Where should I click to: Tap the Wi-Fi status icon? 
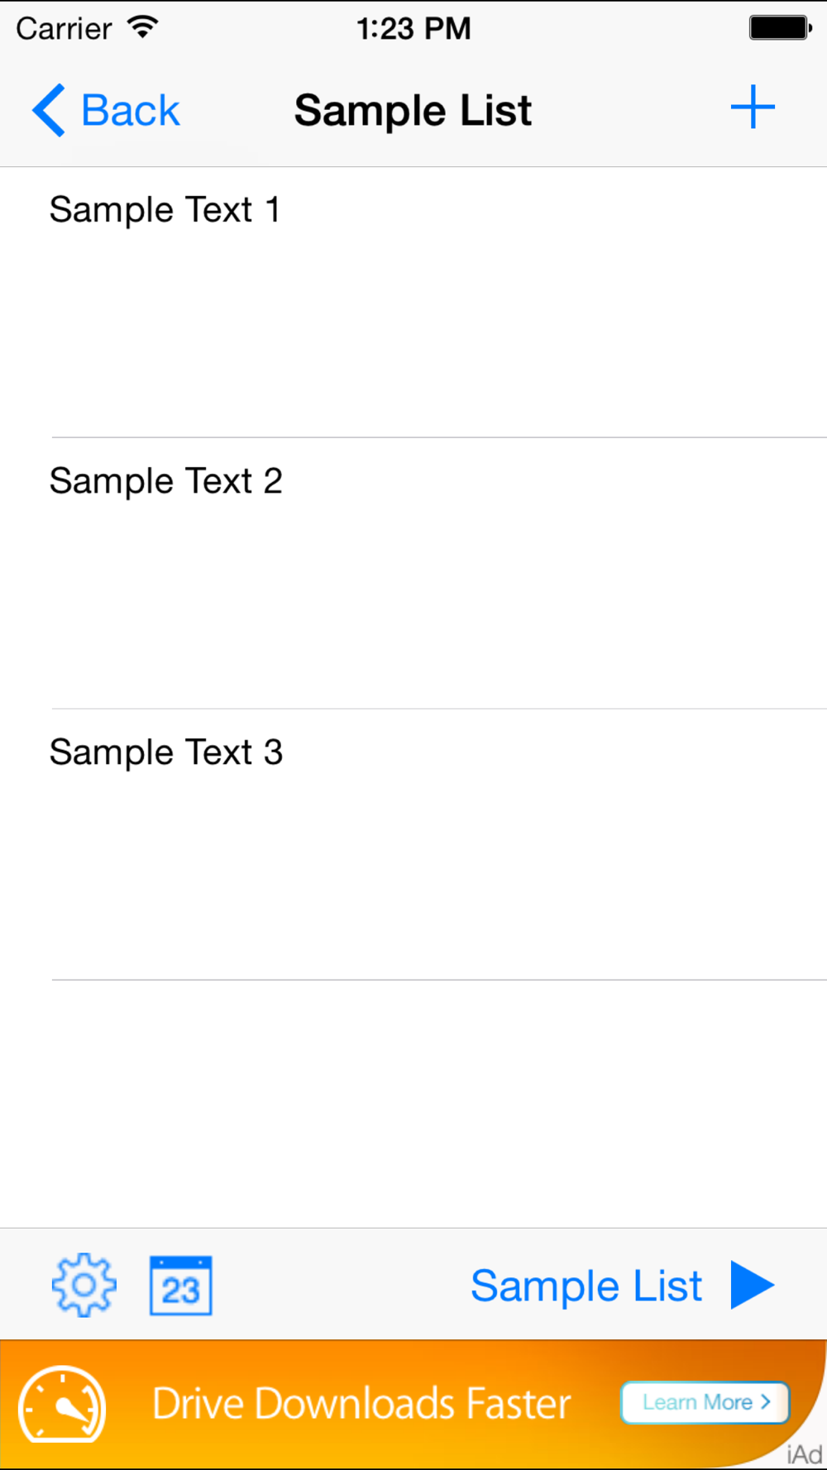[143, 28]
